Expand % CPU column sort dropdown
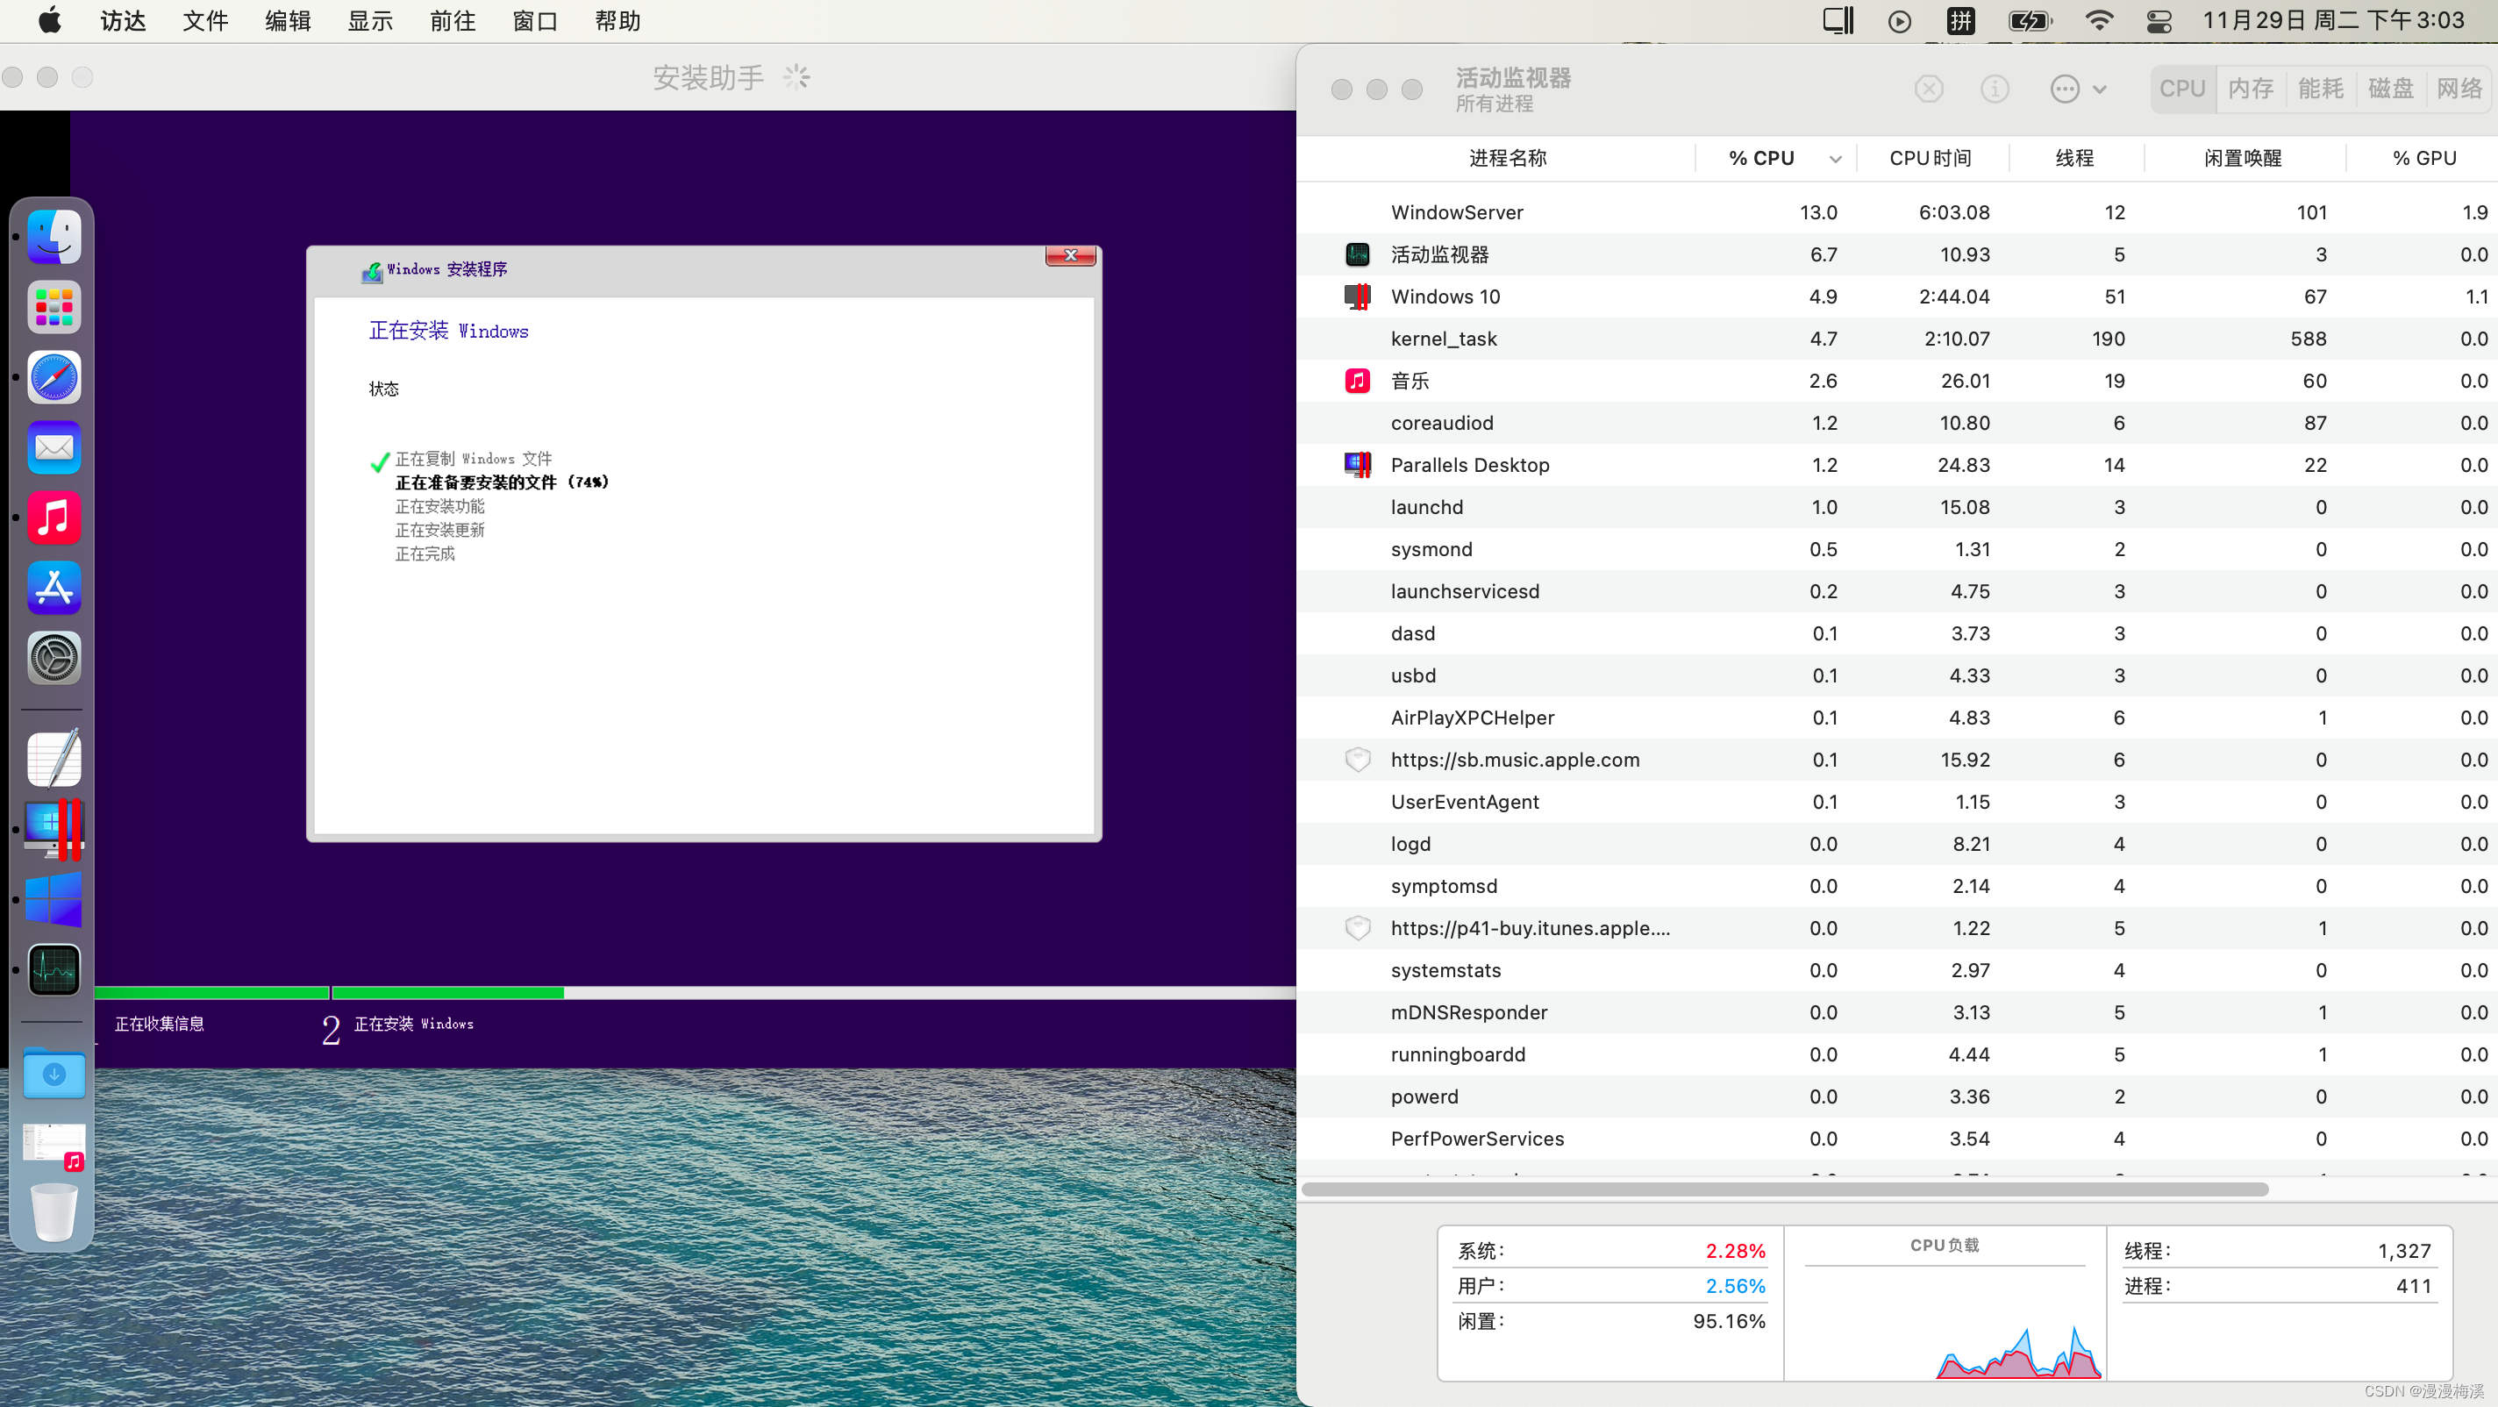 coord(1834,158)
